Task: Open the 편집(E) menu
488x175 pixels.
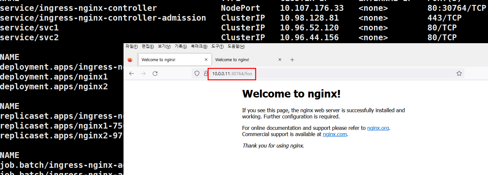Action: pos(148,46)
